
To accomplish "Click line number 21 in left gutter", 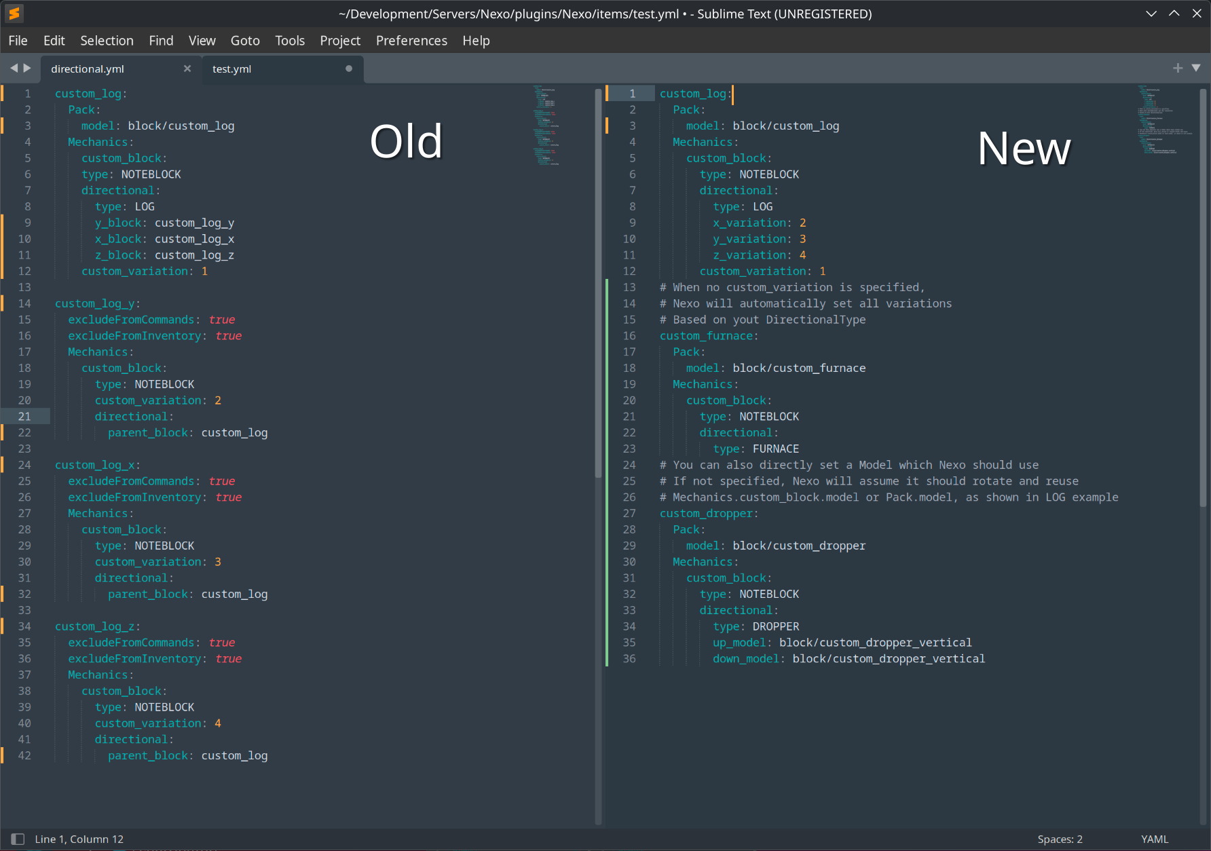I will click(24, 417).
